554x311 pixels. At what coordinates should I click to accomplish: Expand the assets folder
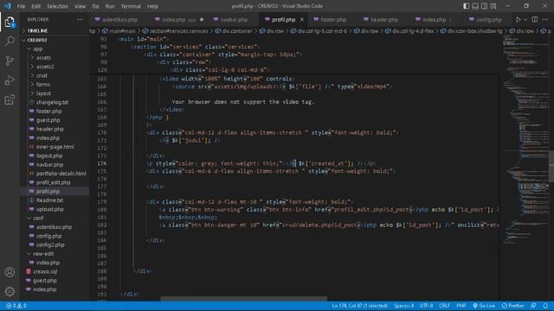pyautogui.click(x=43, y=58)
